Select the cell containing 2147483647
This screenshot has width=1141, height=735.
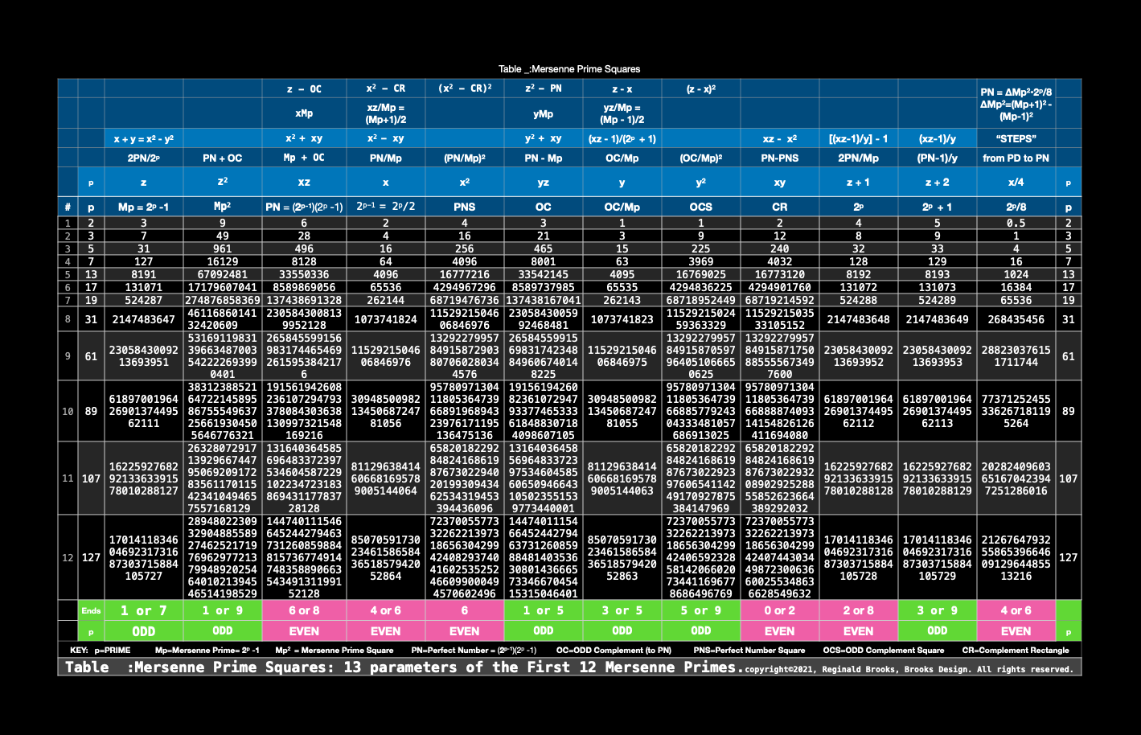(143, 319)
